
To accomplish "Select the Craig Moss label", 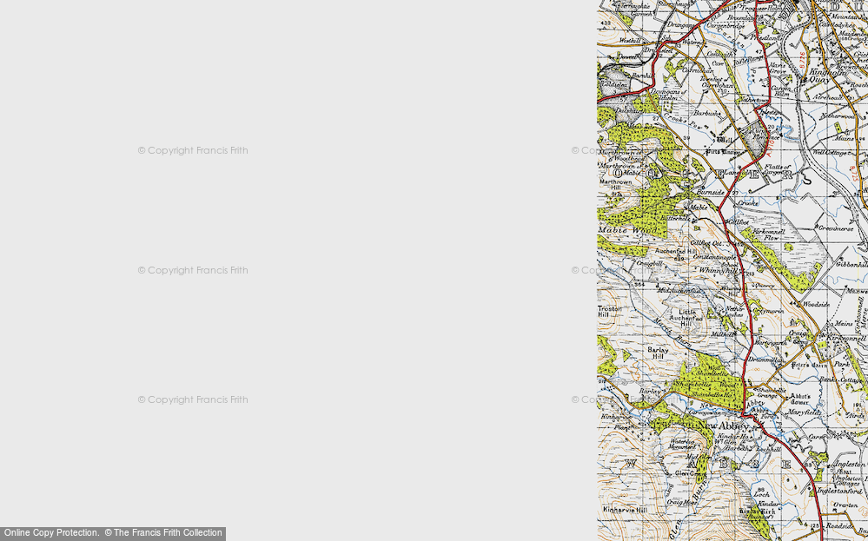I will click(681, 502).
